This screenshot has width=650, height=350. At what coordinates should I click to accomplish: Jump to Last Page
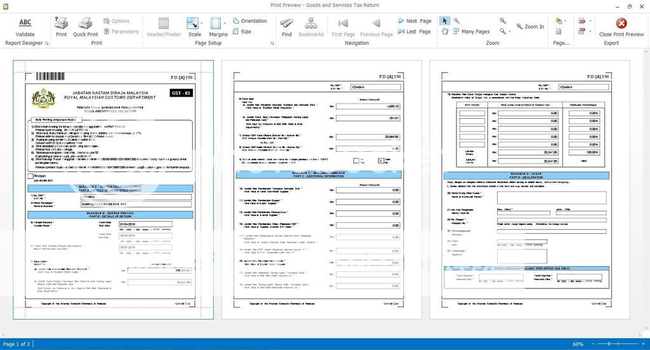click(414, 31)
